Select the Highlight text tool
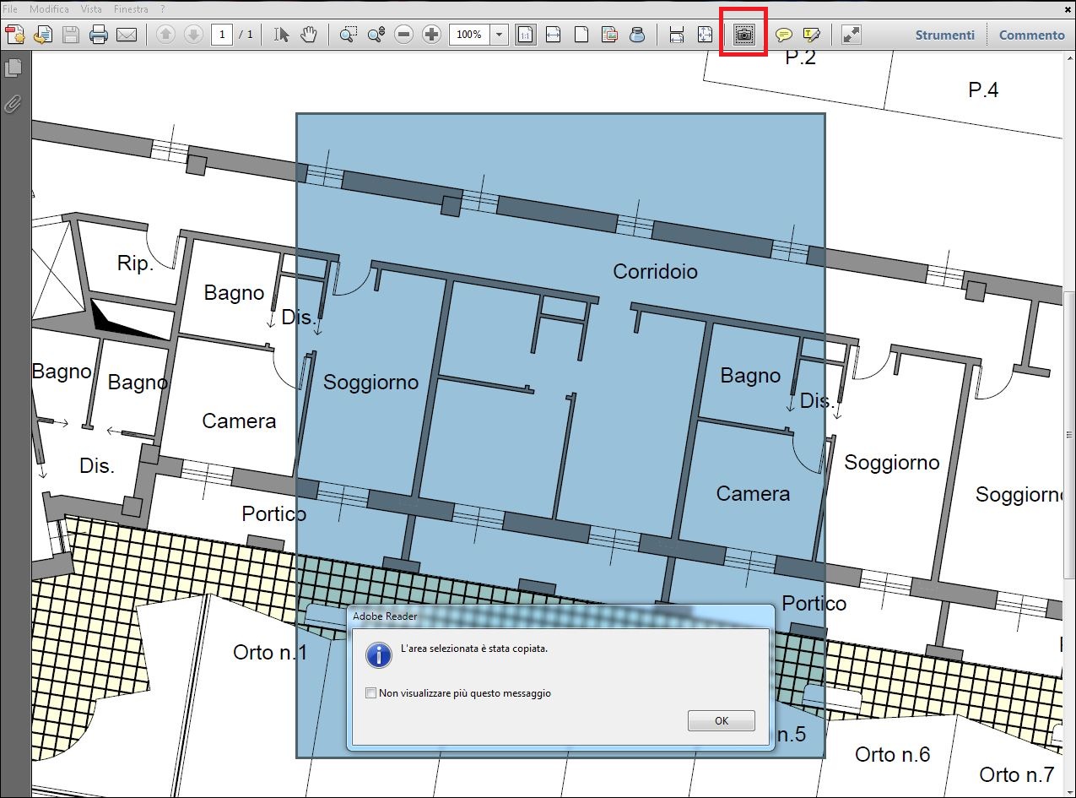Screen dimensions: 1076x798 [x=811, y=35]
